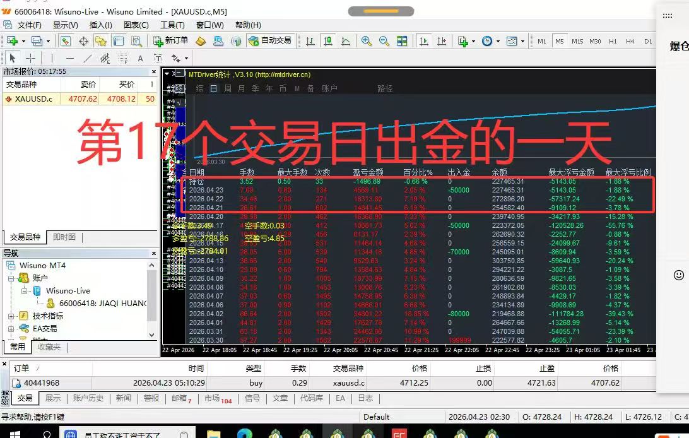Viewport: 689px width, 438px height.
Task: Select the vertical line drawing tool
Action: pos(51,58)
